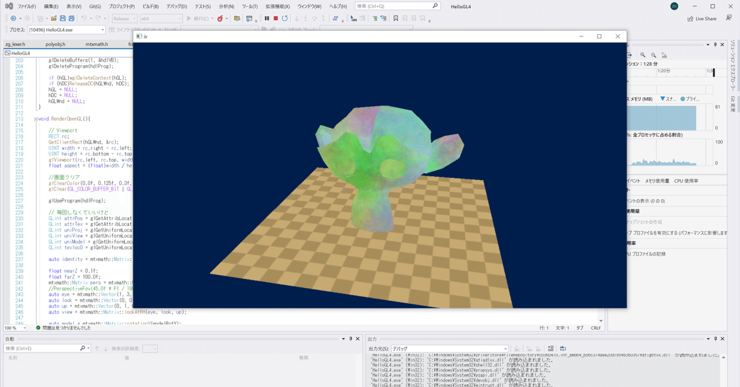Open the 編集(E) menu
Image resolution: width=740 pixels, height=387 pixels.
click(52, 6)
